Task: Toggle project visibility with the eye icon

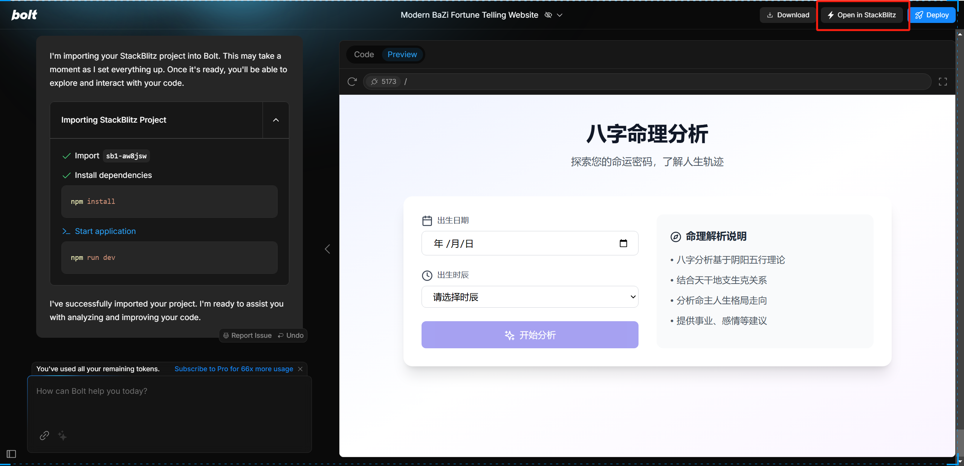Action: point(548,15)
